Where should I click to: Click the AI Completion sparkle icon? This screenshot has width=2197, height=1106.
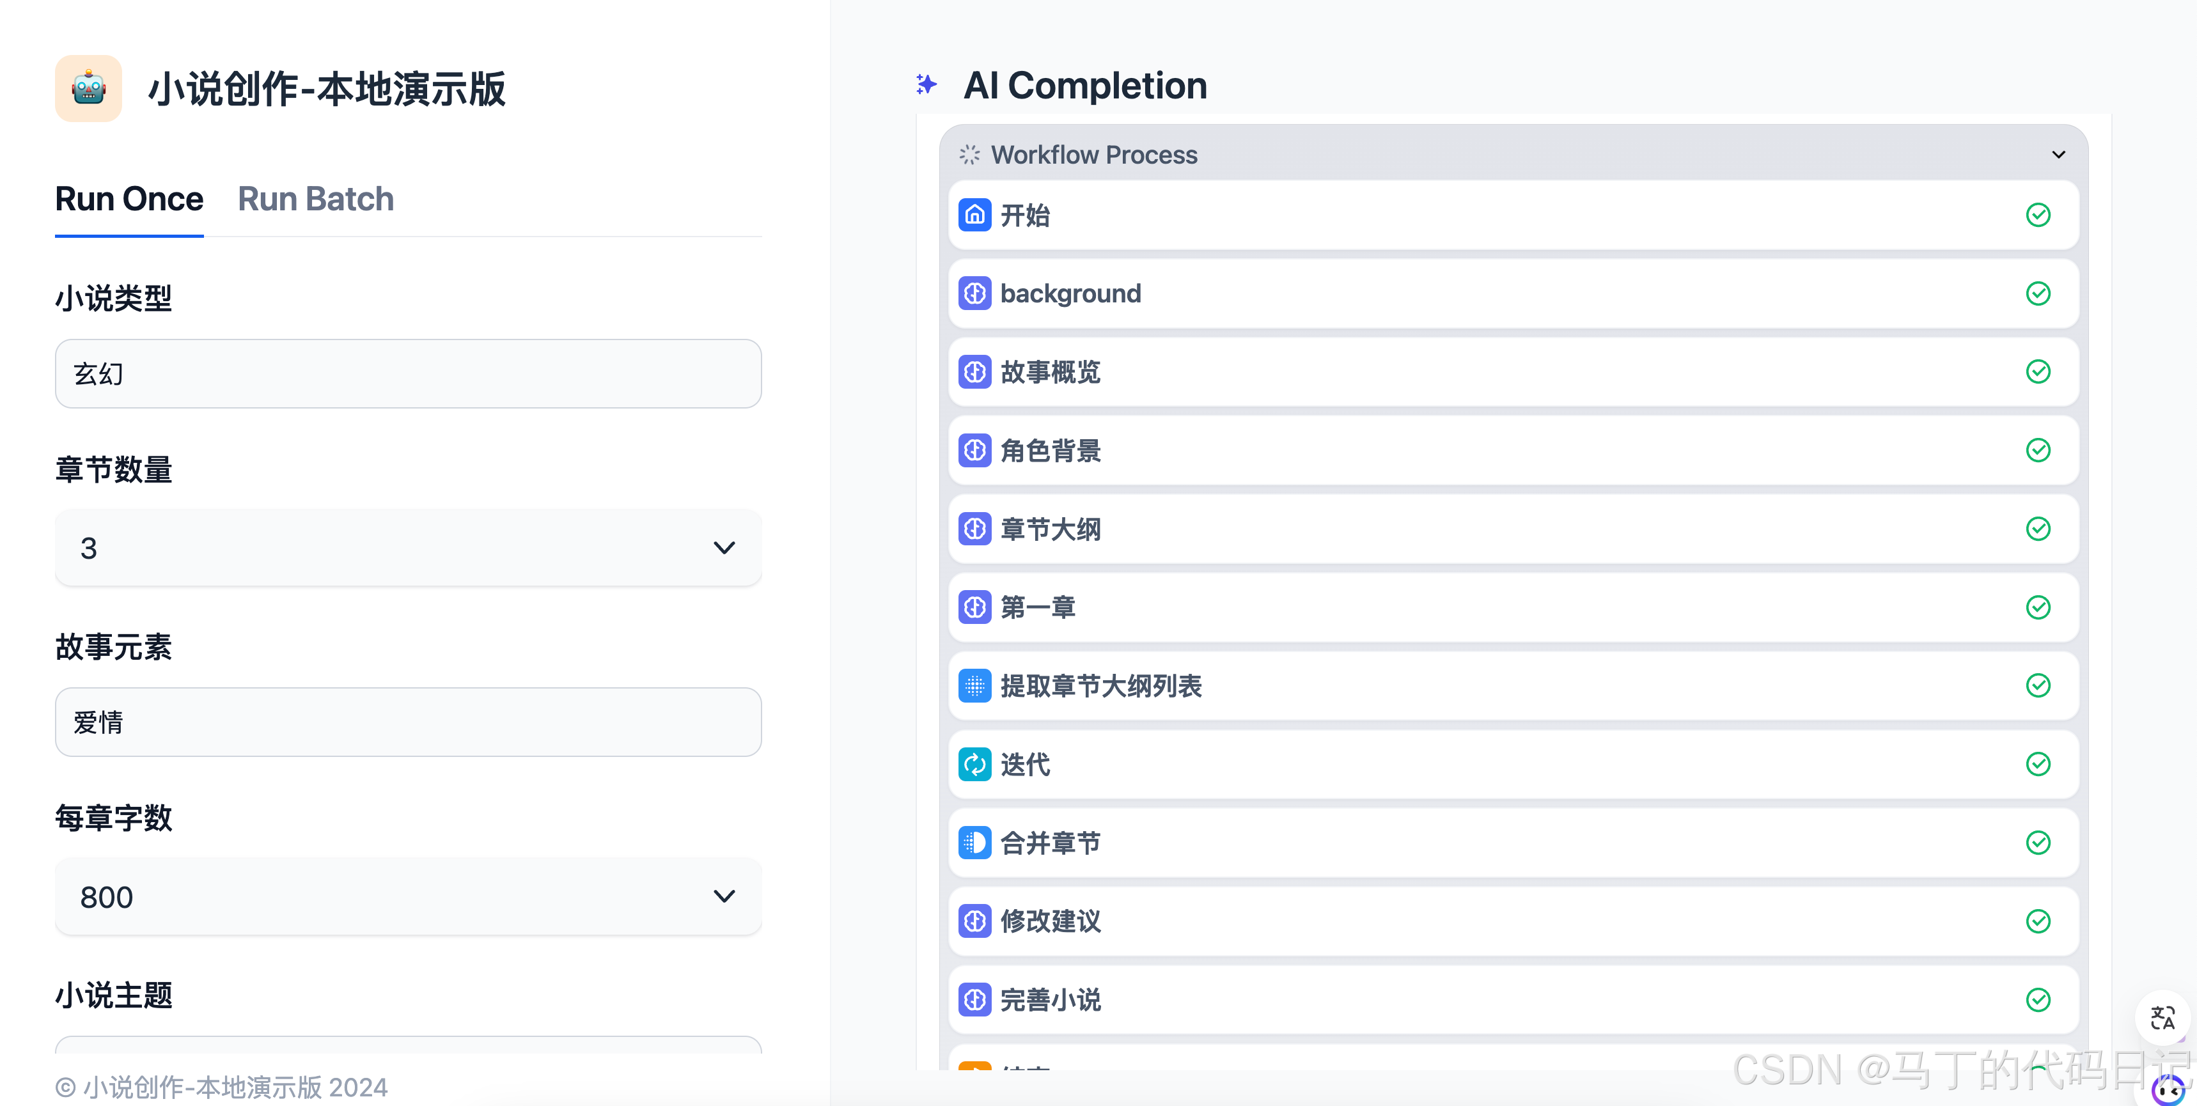click(925, 84)
